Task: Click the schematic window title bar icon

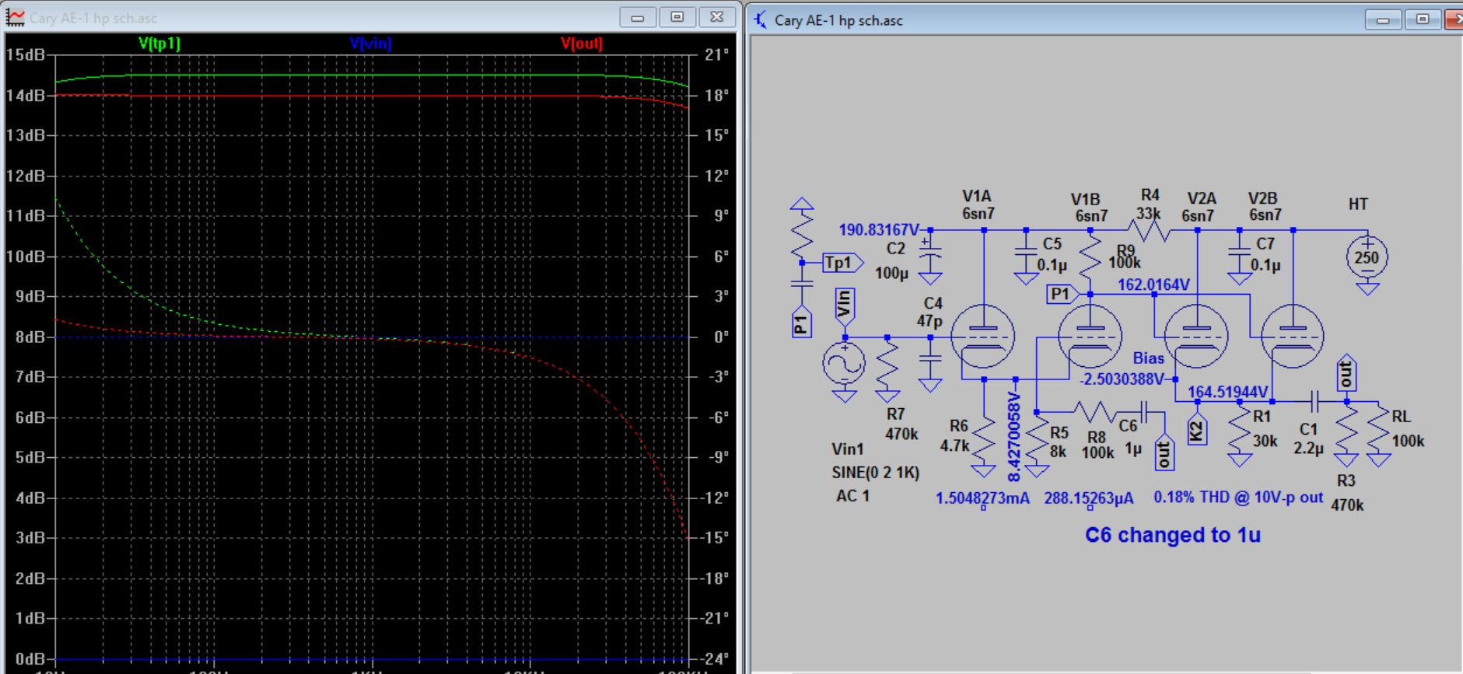Action: (760, 19)
